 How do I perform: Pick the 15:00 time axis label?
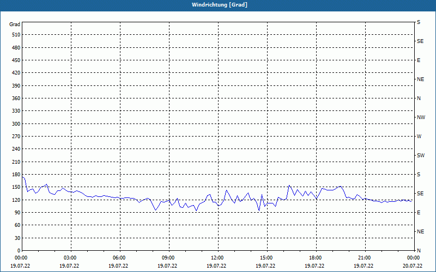coord(265,258)
